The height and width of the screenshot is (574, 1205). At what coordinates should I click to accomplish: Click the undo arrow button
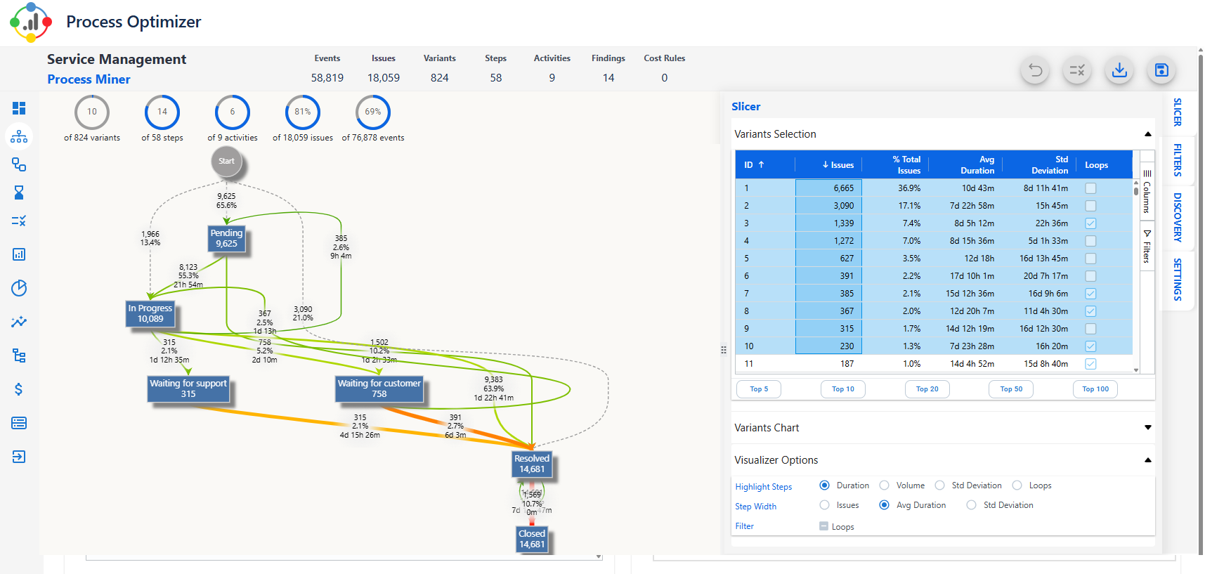(x=1035, y=70)
